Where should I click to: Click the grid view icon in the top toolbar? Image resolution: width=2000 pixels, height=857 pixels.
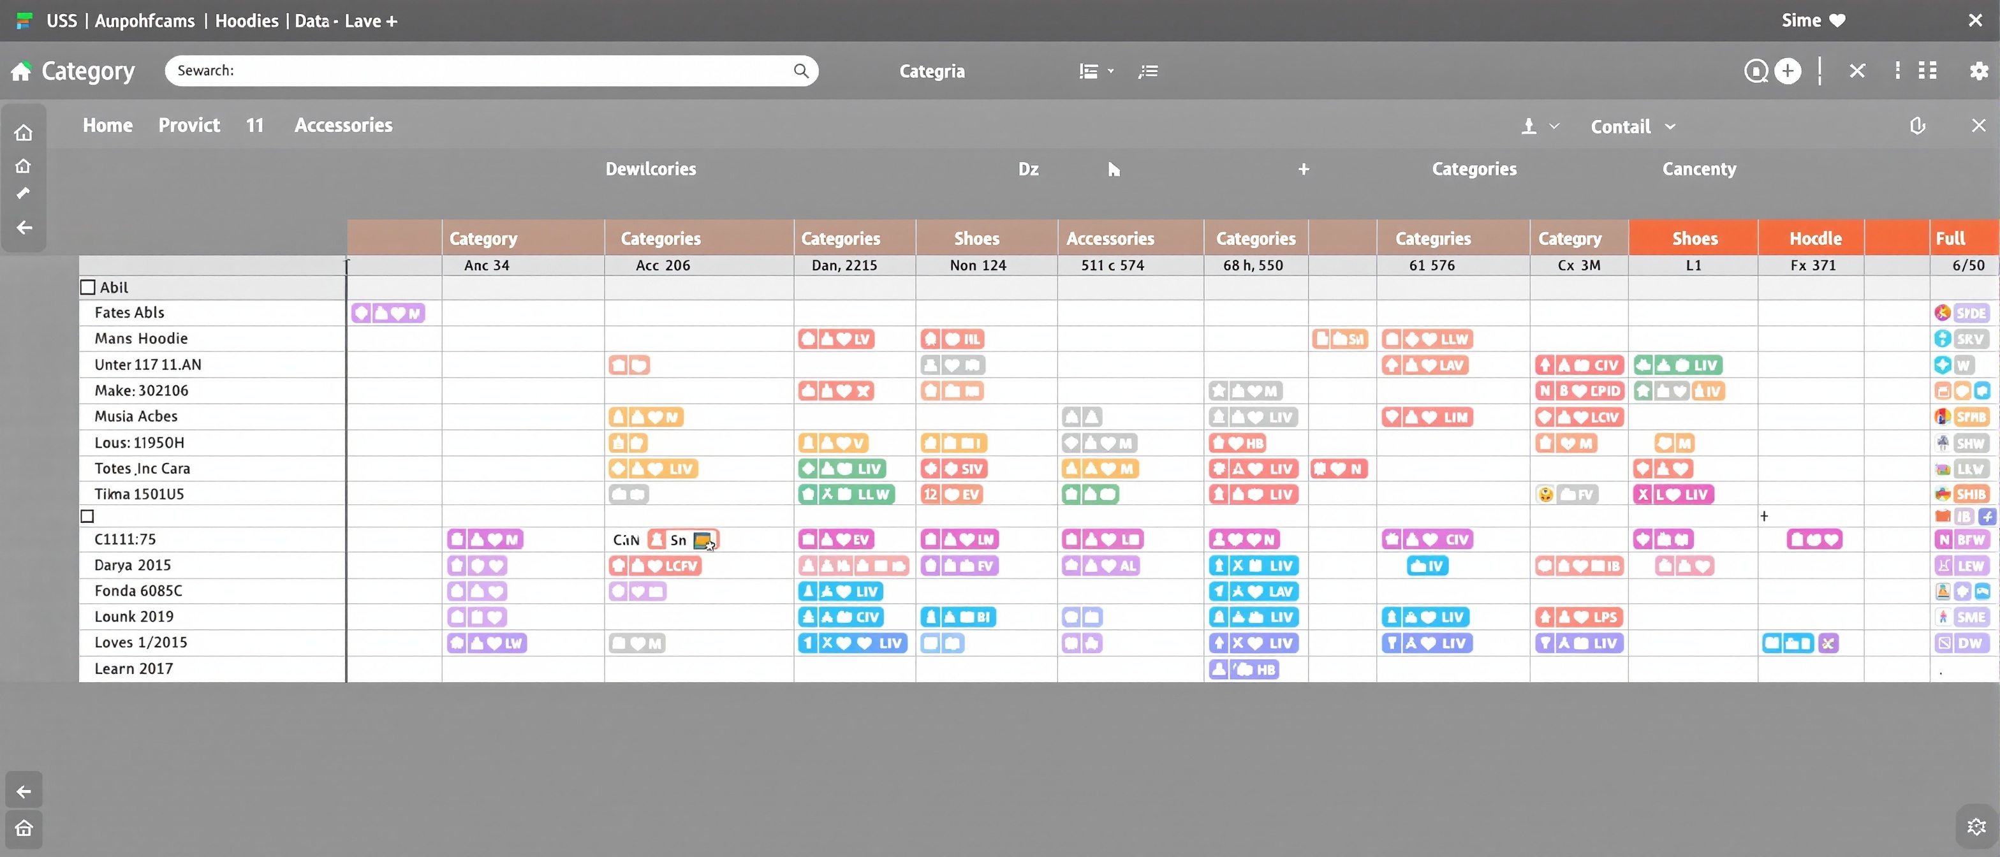coord(1929,70)
